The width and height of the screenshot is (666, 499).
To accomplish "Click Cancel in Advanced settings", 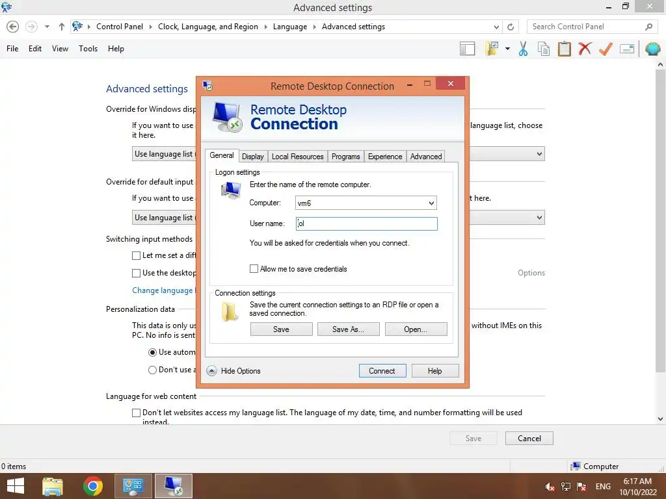I will [x=529, y=439].
